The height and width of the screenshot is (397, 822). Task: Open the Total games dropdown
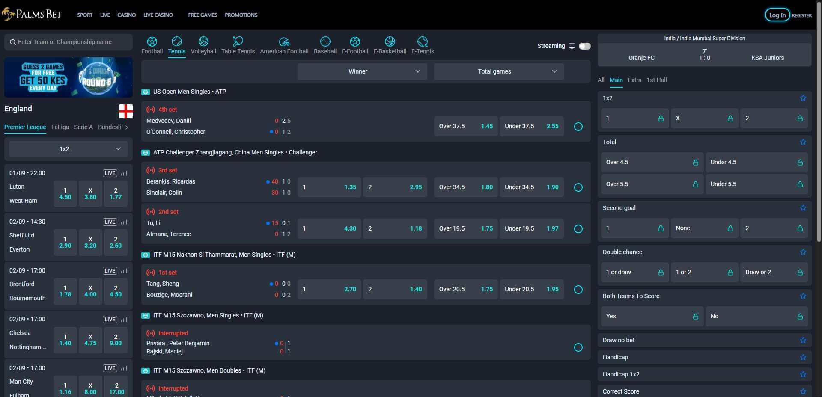[498, 71]
